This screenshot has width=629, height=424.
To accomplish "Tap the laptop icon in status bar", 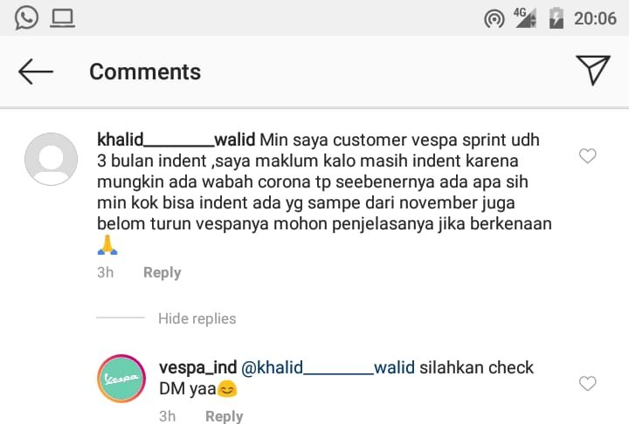I will 63,18.
